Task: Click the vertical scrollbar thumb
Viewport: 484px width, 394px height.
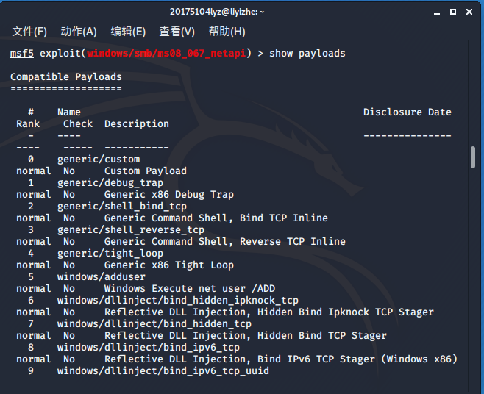Action: [473, 157]
